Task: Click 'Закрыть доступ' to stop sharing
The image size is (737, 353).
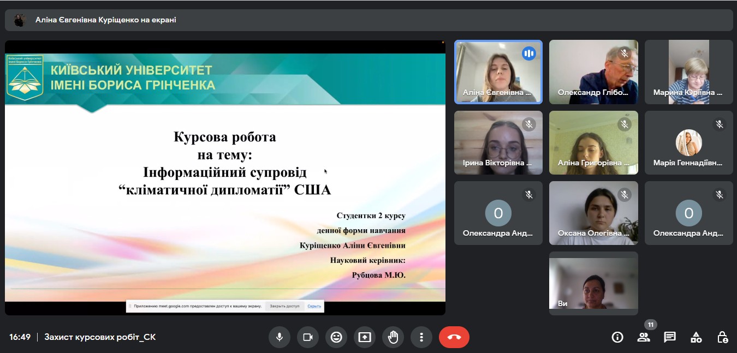Action: 284,306
